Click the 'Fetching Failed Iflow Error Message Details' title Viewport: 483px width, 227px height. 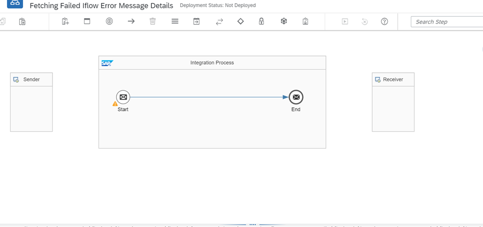click(x=101, y=5)
